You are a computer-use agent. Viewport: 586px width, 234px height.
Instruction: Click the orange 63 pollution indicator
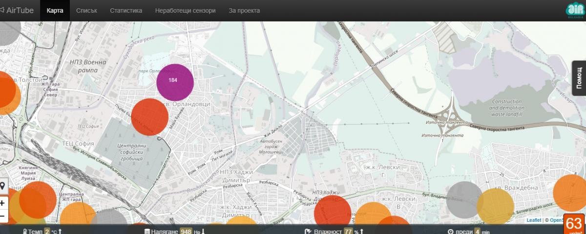(x=574, y=224)
